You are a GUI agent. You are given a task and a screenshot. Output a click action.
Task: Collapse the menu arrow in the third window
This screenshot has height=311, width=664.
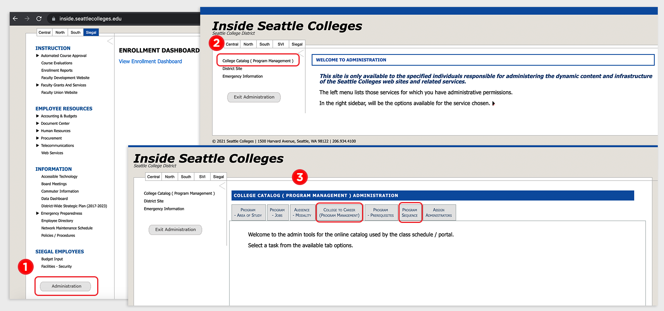coord(222,186)
